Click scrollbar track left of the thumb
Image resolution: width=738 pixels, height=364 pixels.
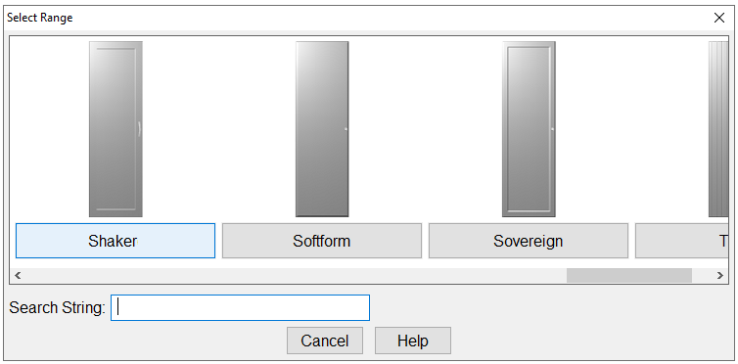[296, 276]
